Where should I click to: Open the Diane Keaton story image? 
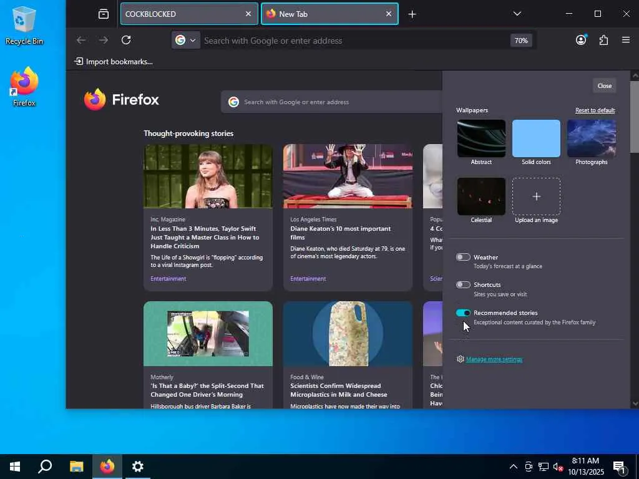click(x=348, y=177)
